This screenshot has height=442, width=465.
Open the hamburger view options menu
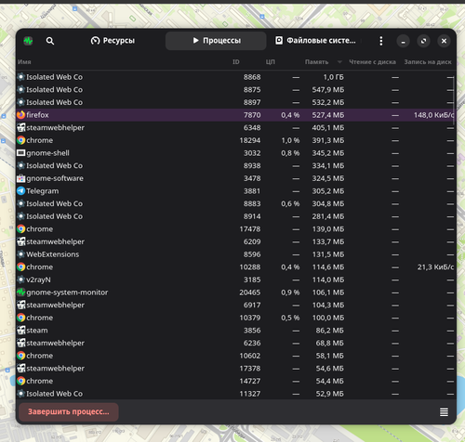[x=444, y=412]
